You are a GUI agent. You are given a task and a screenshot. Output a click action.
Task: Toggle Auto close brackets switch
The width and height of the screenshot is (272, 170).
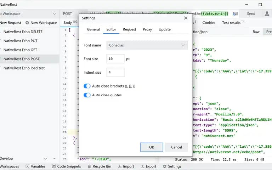[x=87, y=86]
